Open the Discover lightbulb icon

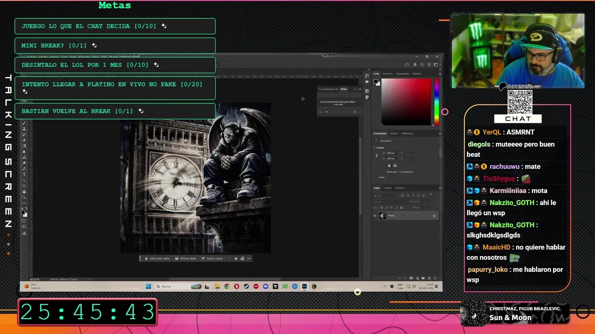tap(429, 64)
